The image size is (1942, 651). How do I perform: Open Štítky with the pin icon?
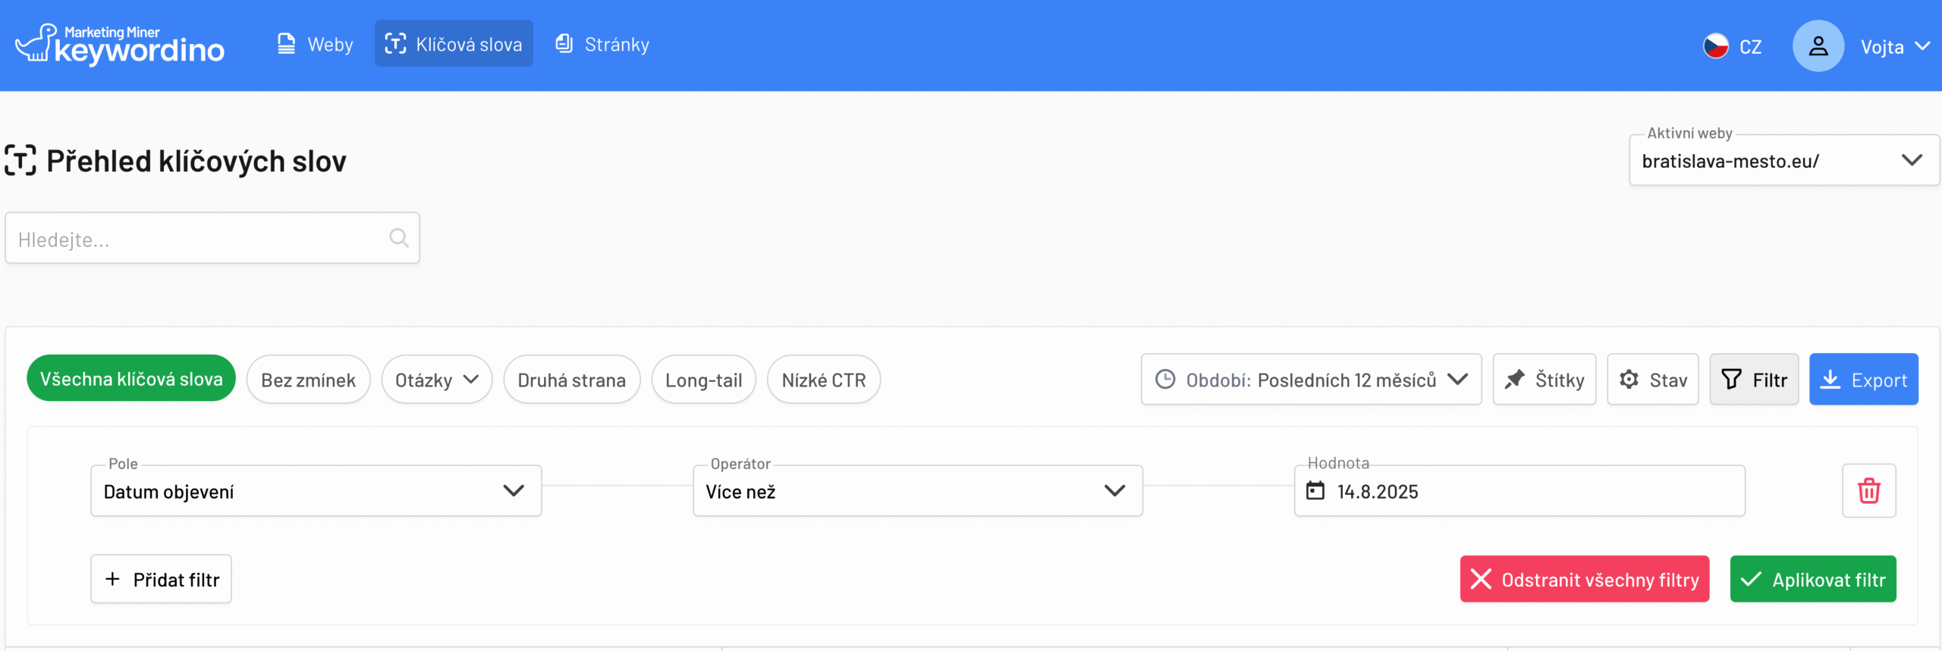coord(1544,380)
